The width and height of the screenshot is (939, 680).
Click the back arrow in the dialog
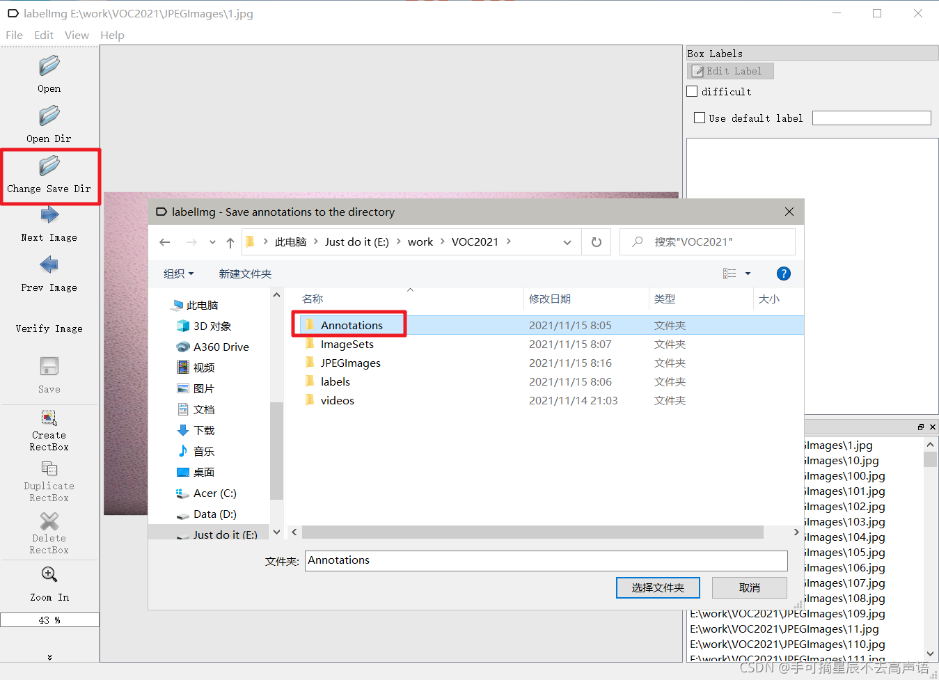tap(165, 242)
